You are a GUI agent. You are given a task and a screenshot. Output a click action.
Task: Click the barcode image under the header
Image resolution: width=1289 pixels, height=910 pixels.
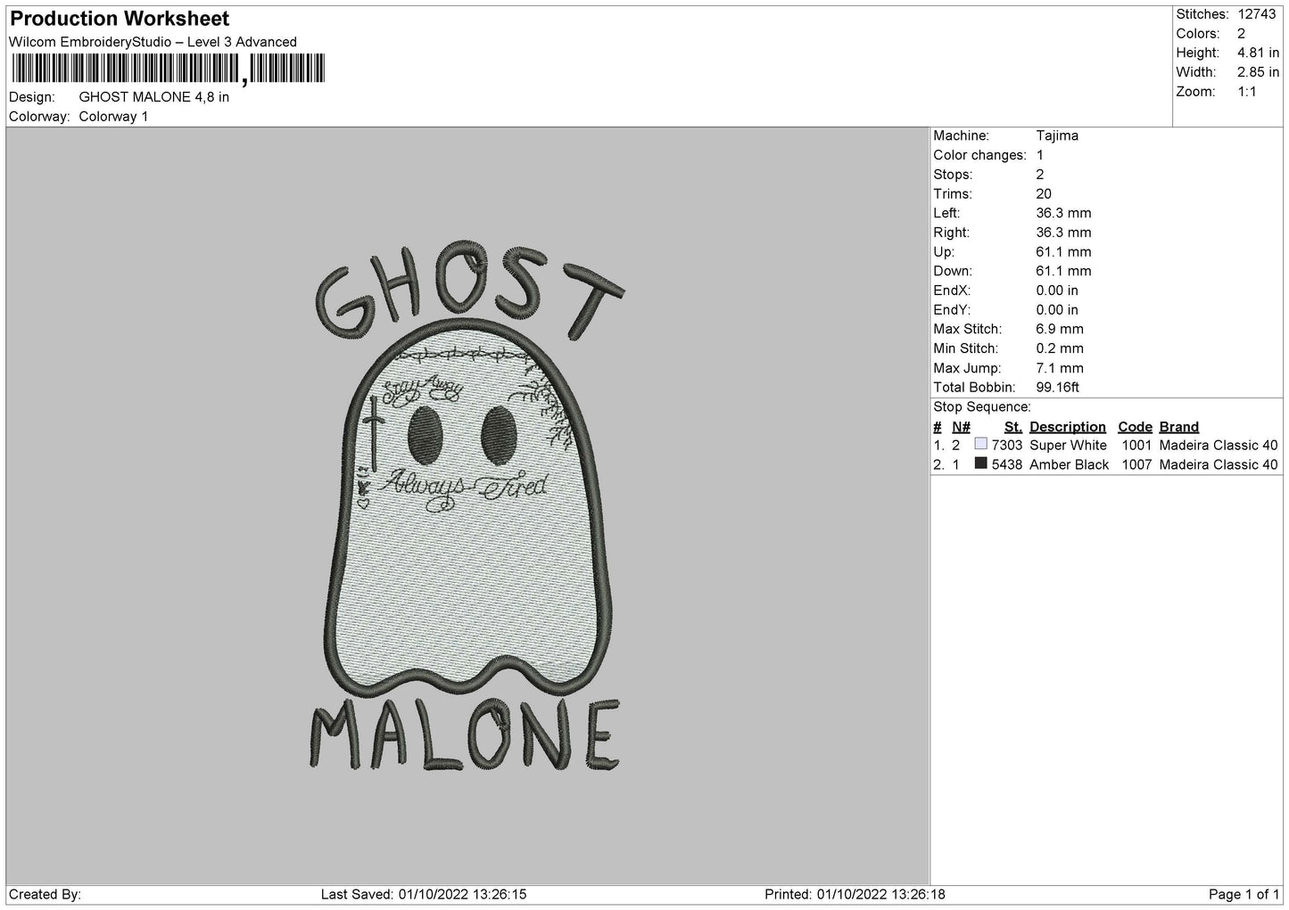tap(169, 69)
